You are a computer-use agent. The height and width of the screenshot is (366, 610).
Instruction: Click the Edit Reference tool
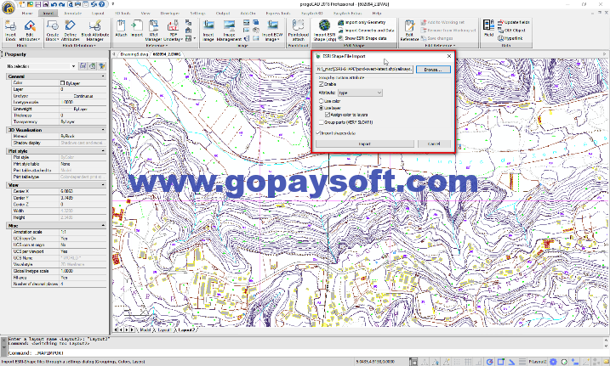tap(409, 31)
